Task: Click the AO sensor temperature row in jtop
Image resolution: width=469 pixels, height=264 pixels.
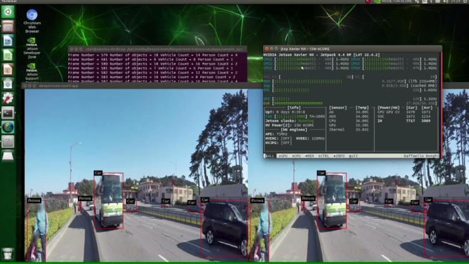Action: [x=349, y=112]
